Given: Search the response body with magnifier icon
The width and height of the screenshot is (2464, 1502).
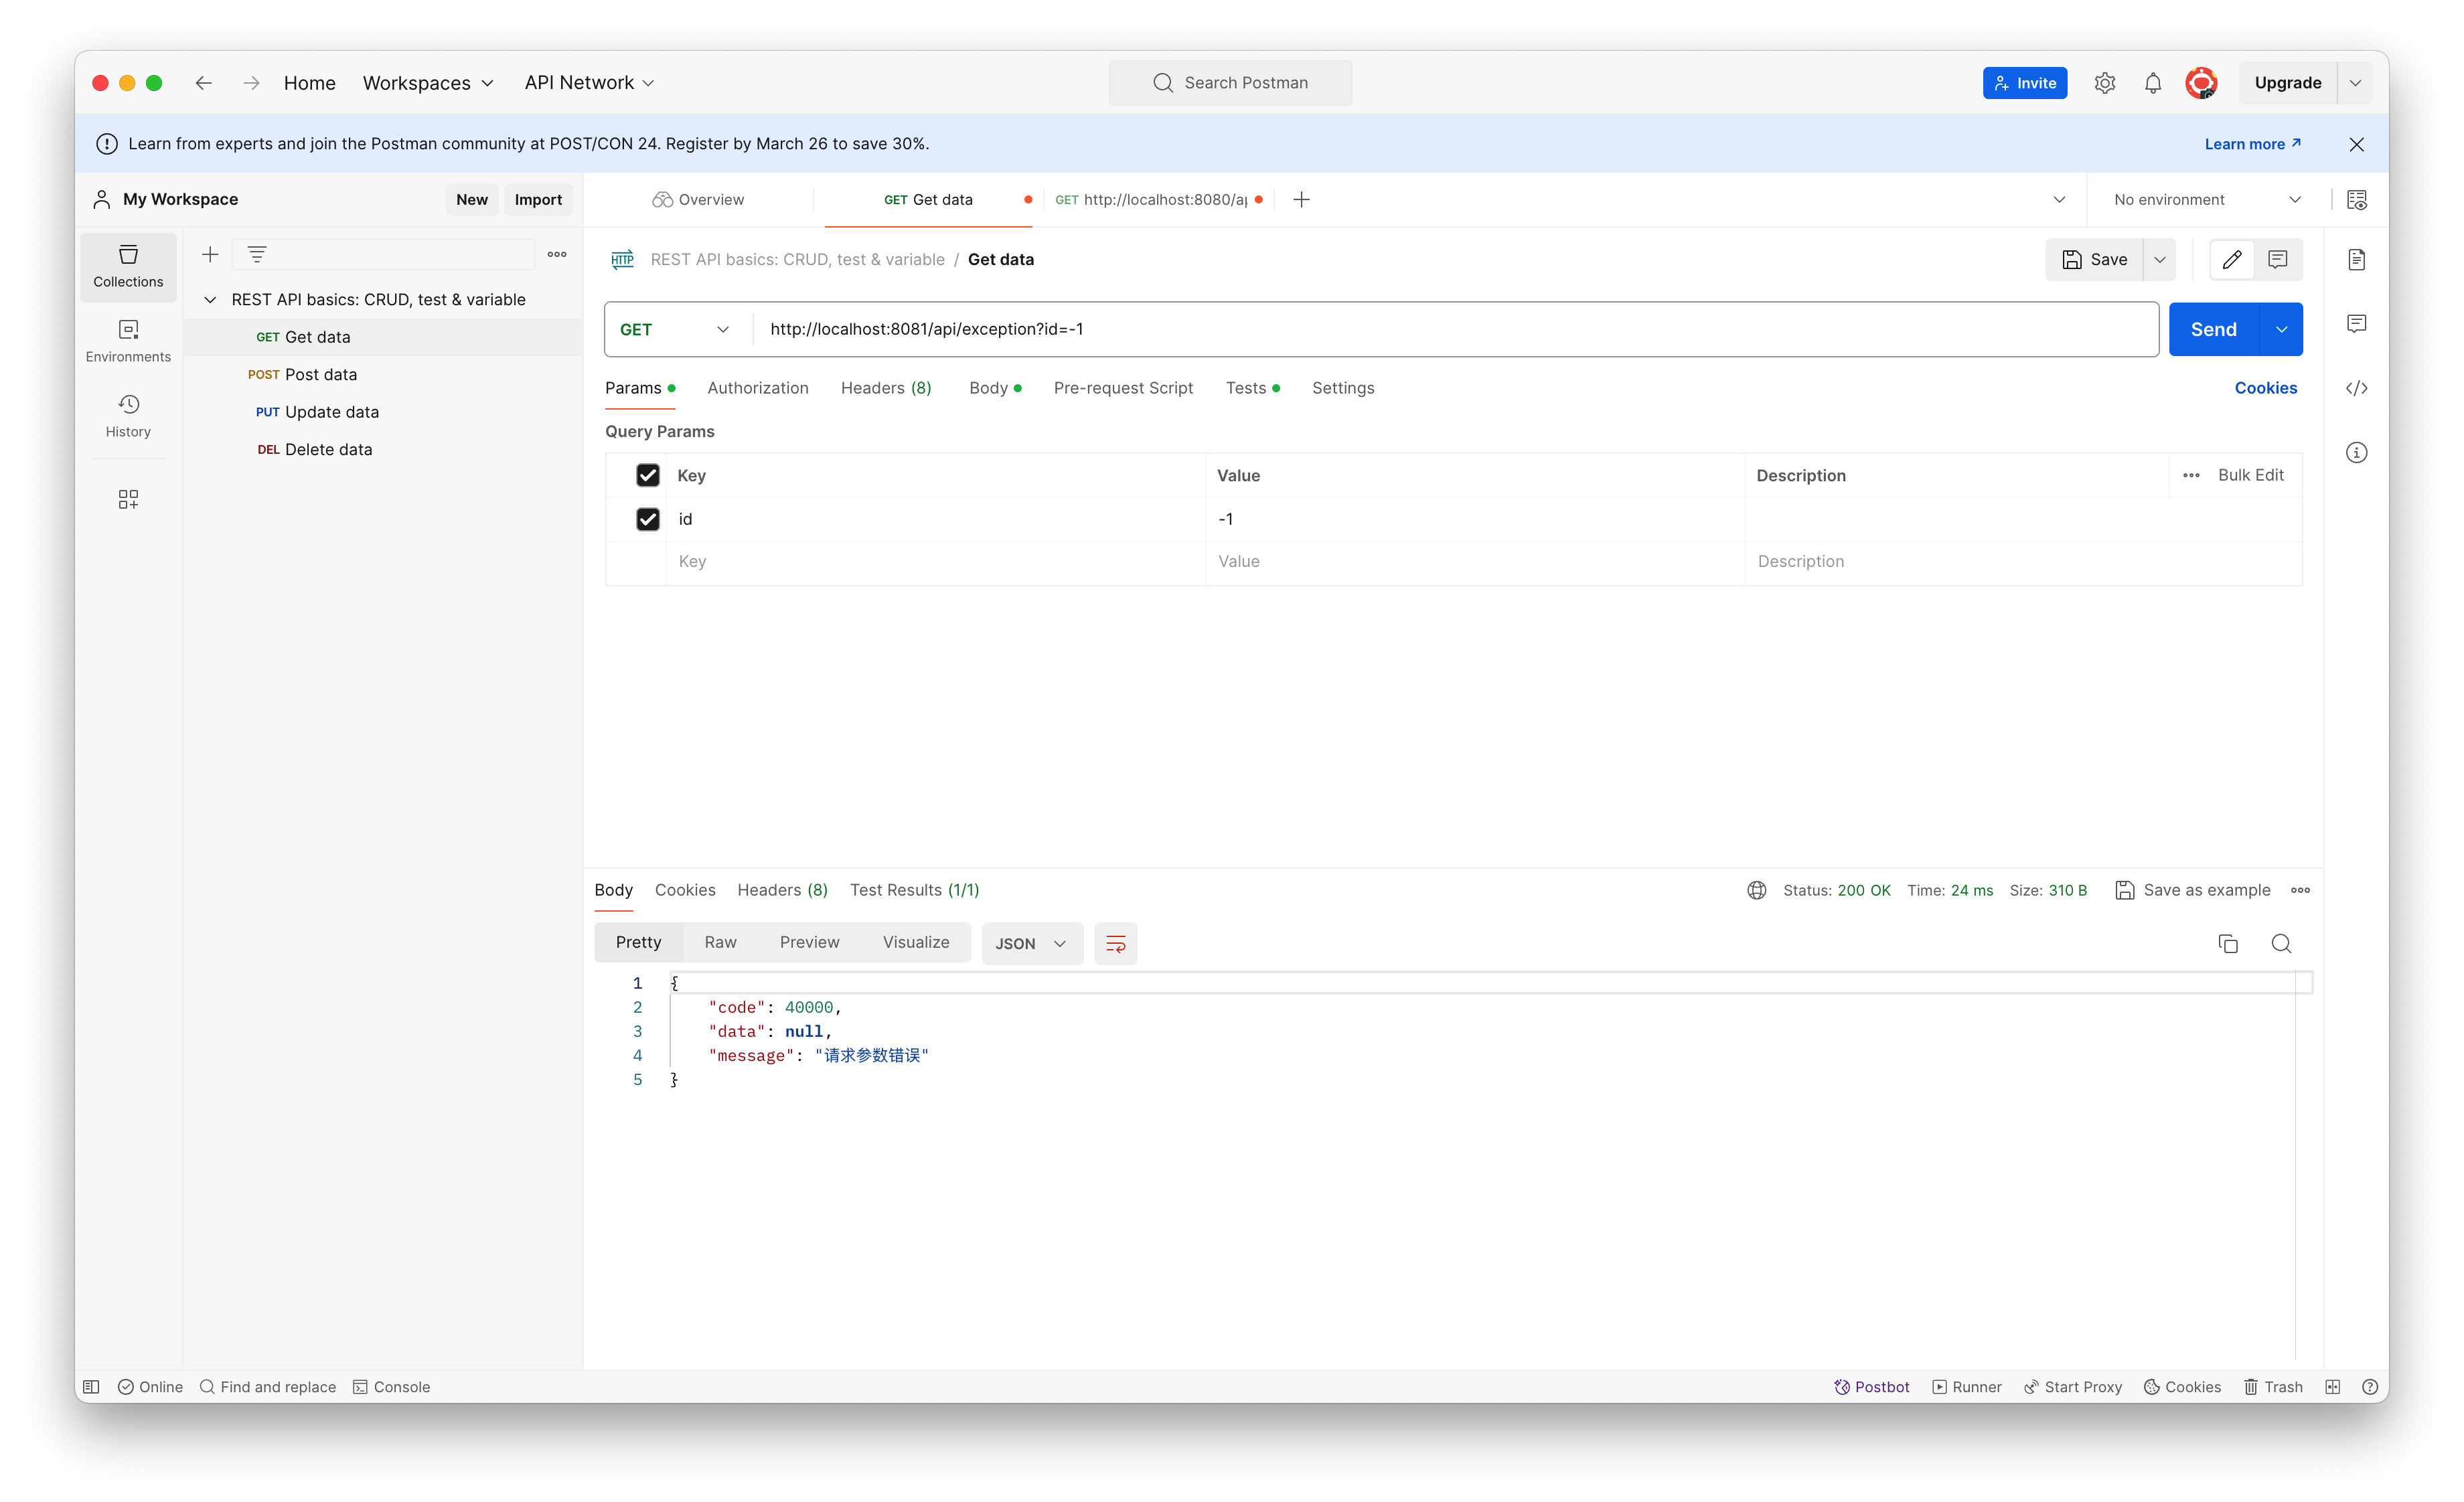Looking at the screenshot, I should 2280,943.
